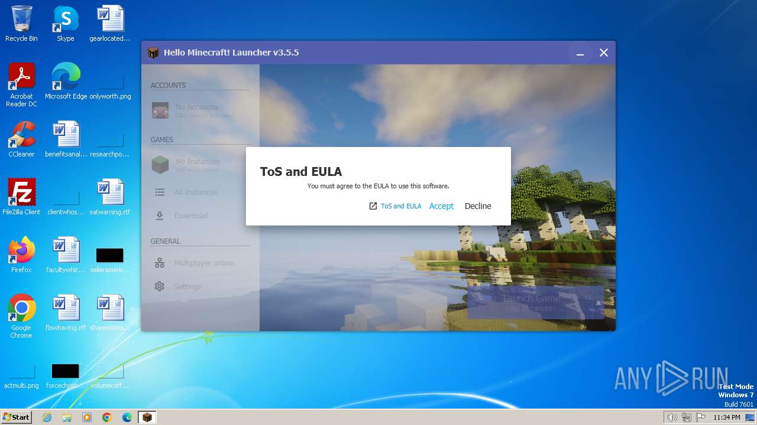The image size is (757, 425).
Task: Open the network status tray icon
Action: coord(687,417)
